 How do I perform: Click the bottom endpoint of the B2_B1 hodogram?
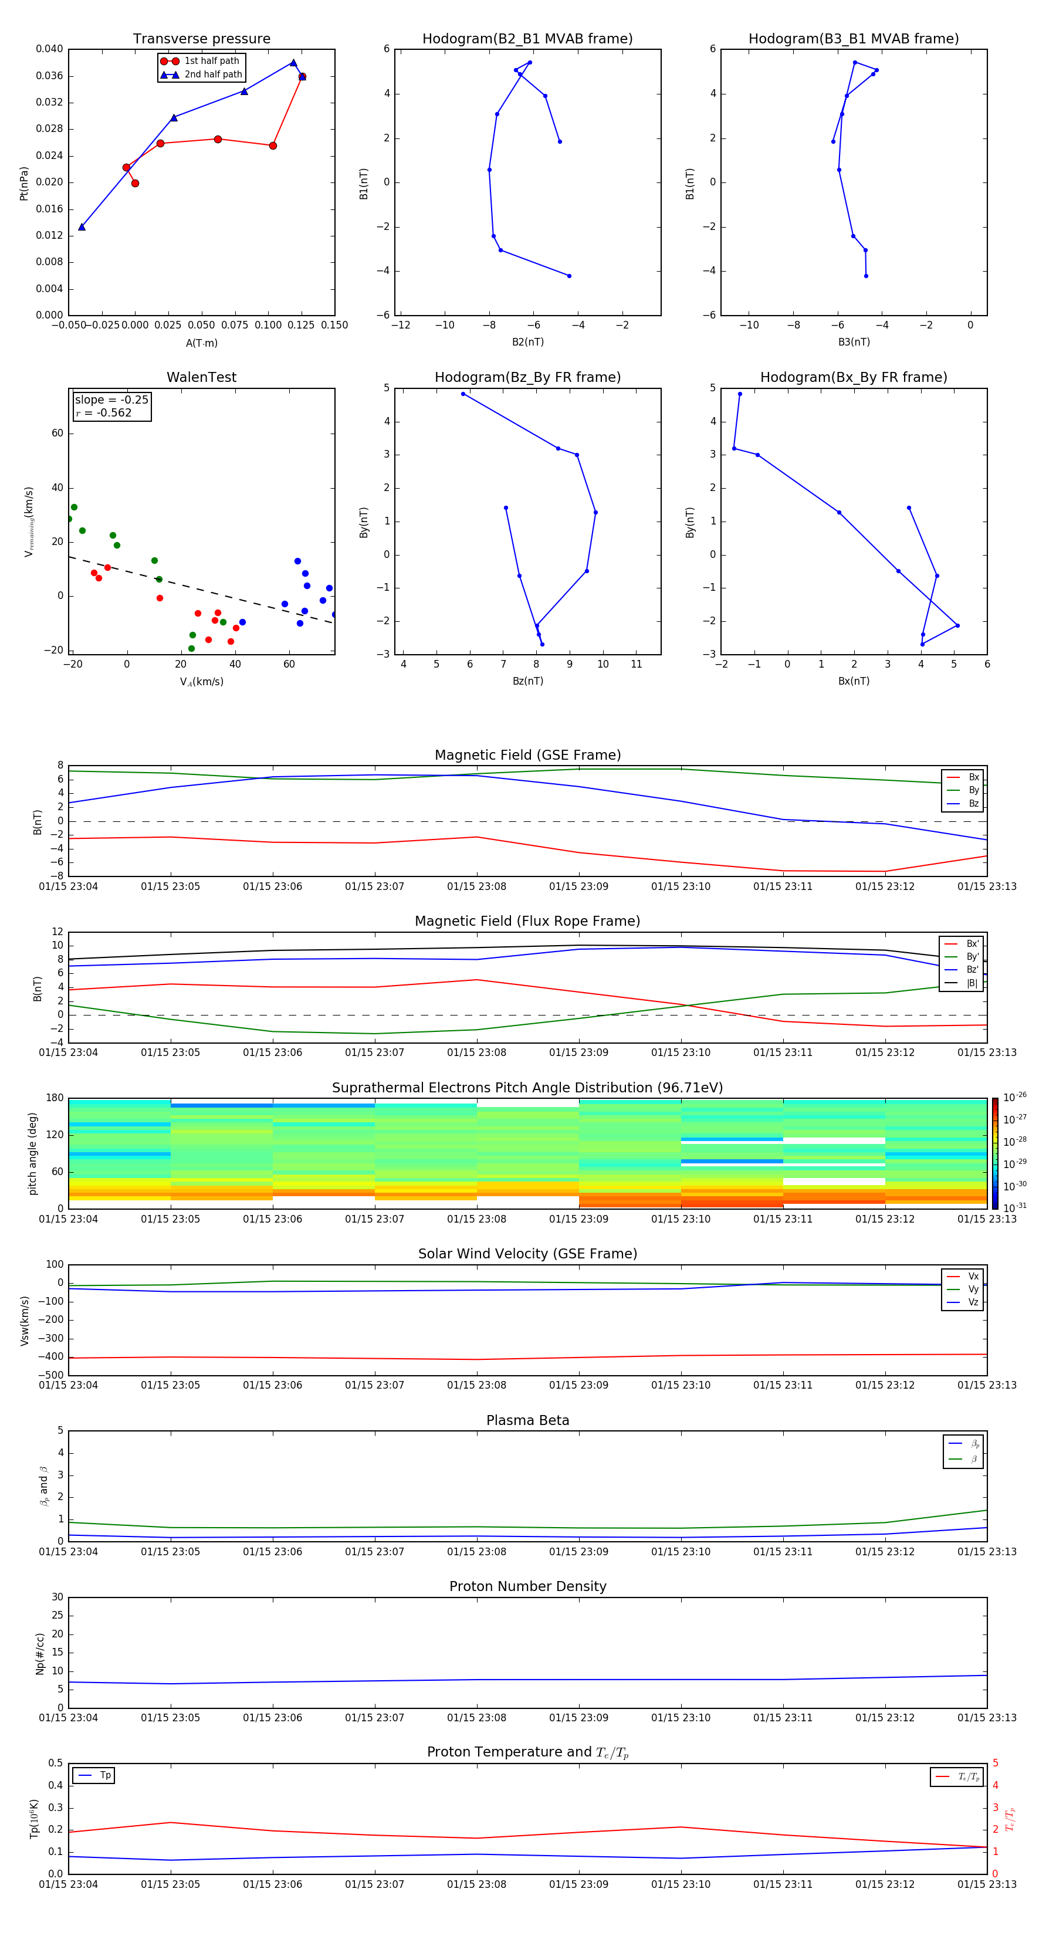coord(569,276)
